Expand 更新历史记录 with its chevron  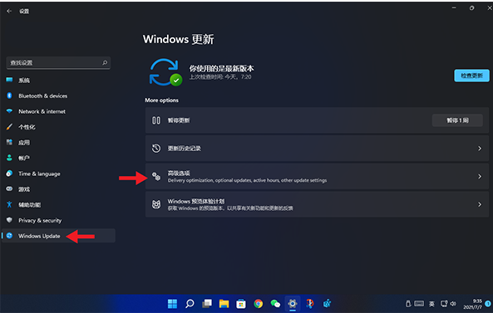[480, 149]
